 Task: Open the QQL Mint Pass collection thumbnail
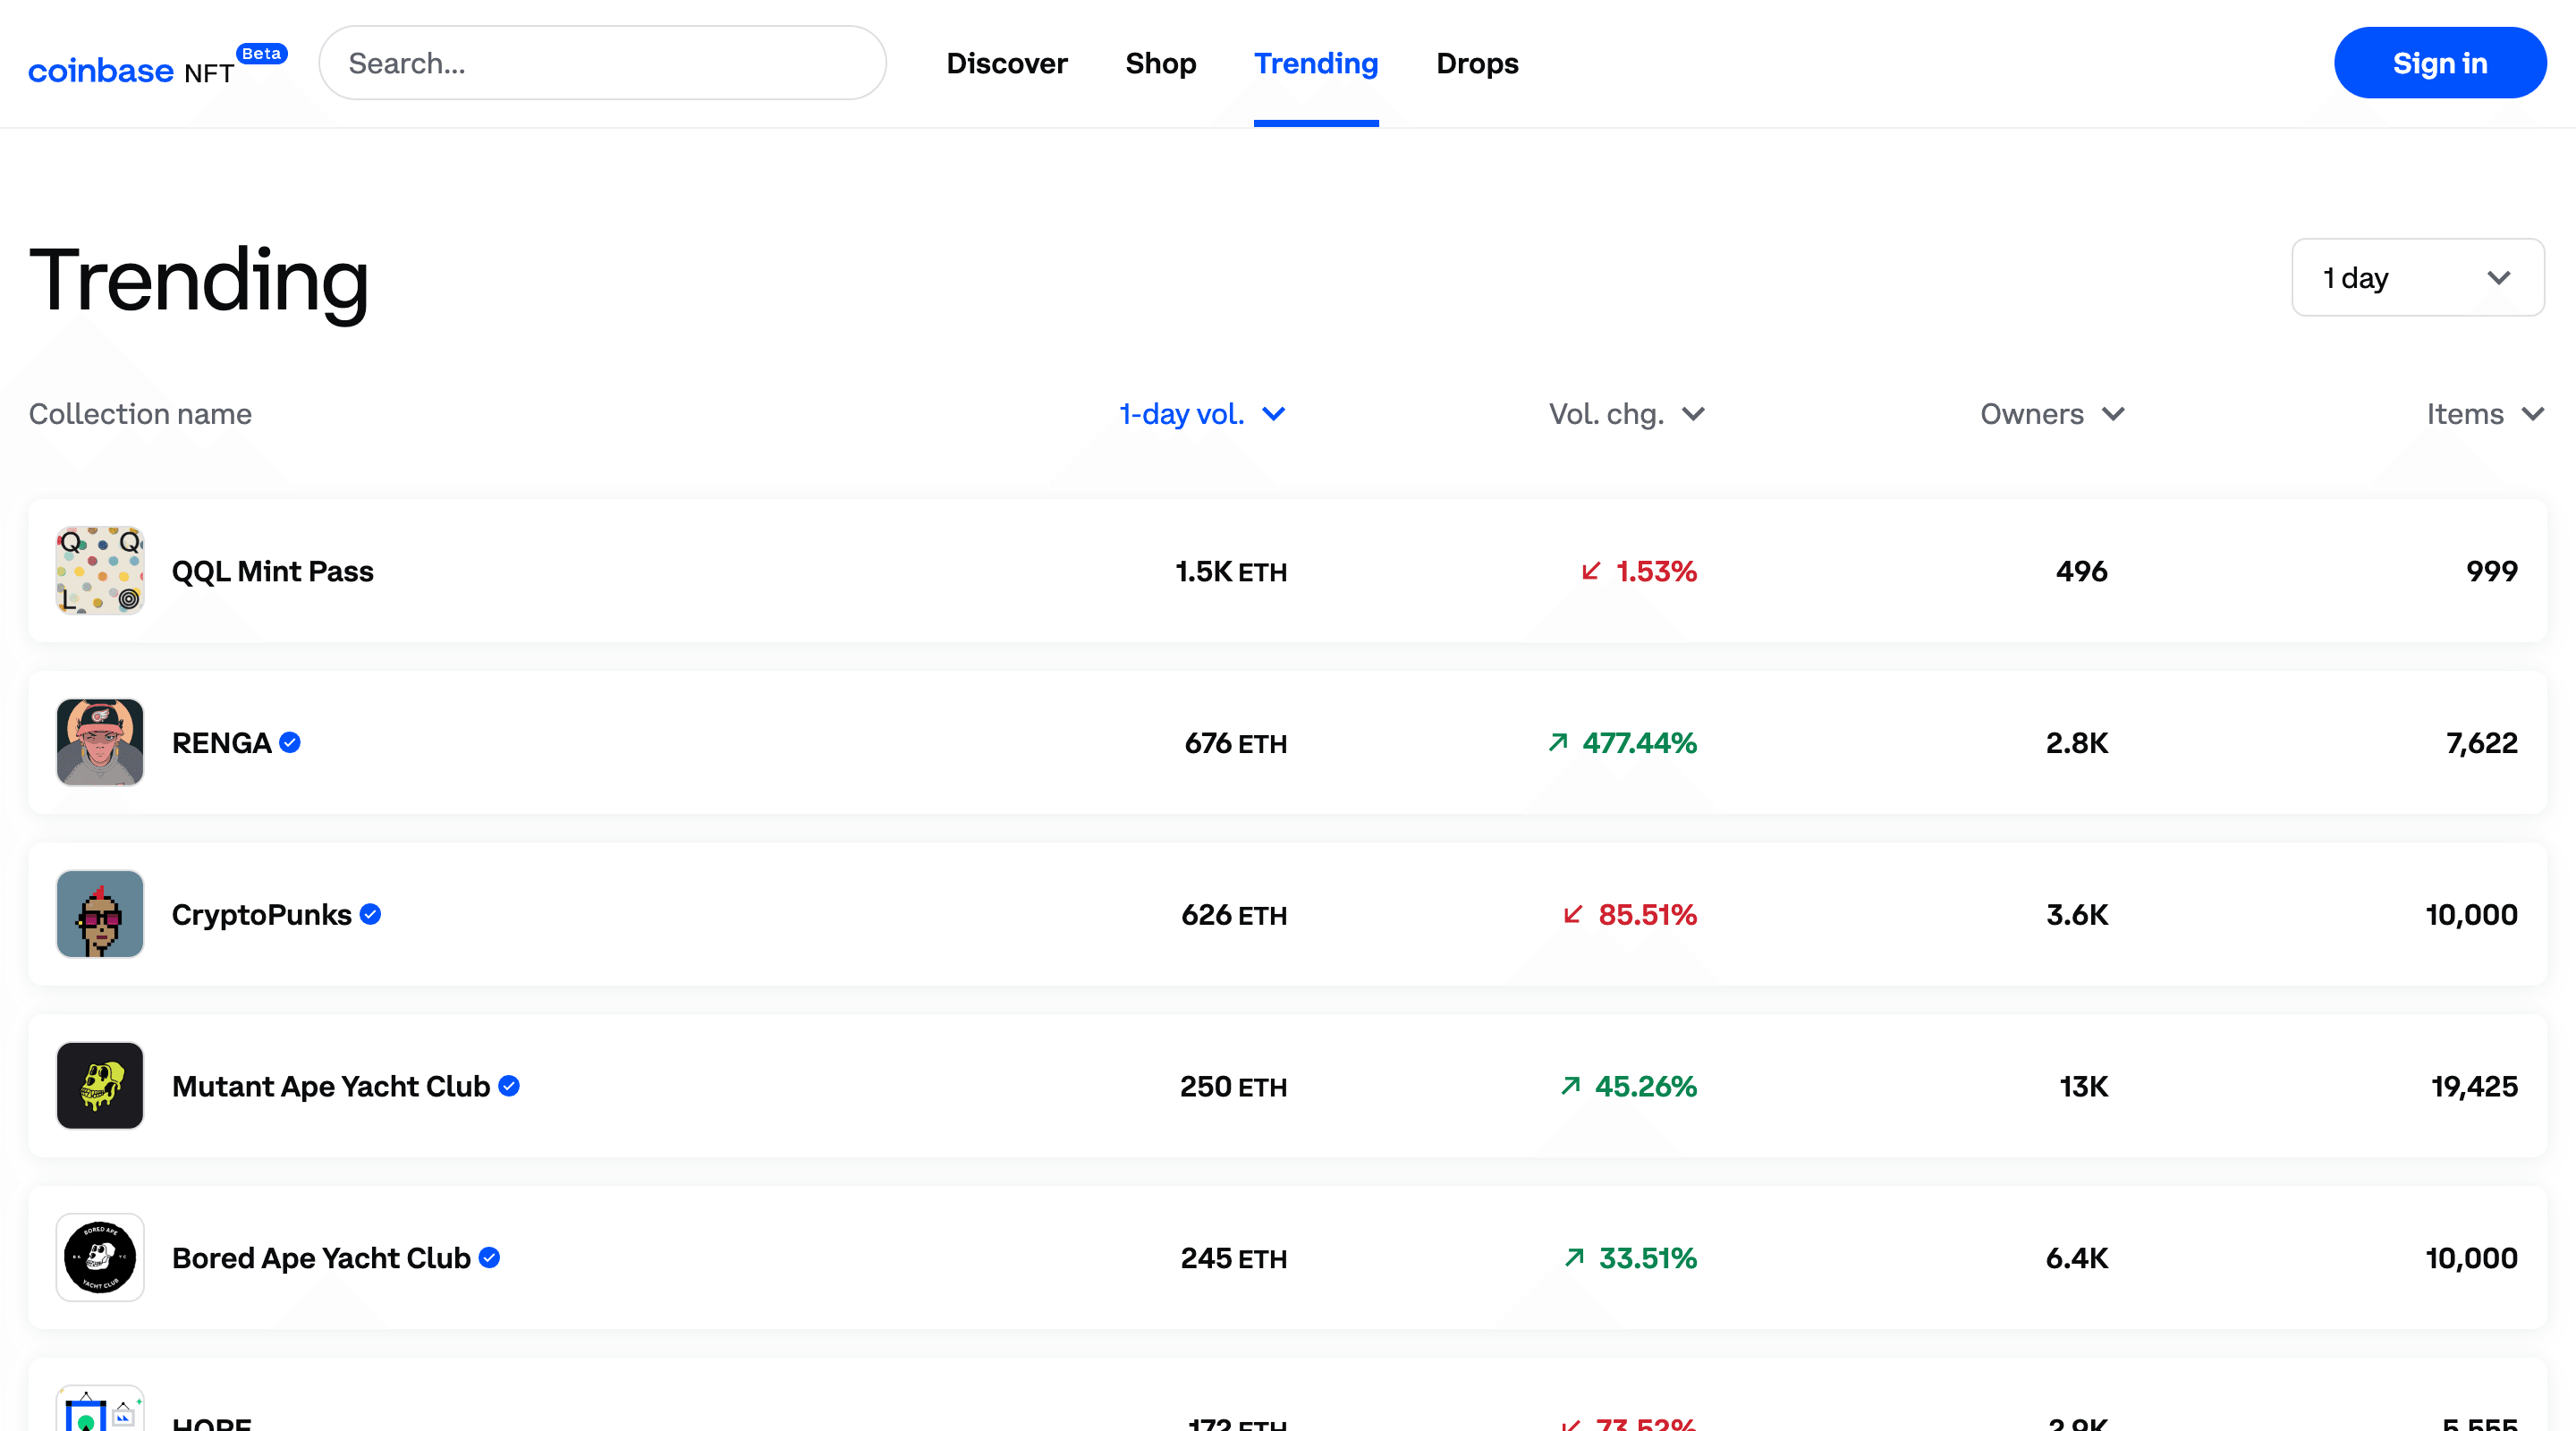coord(100,571)
